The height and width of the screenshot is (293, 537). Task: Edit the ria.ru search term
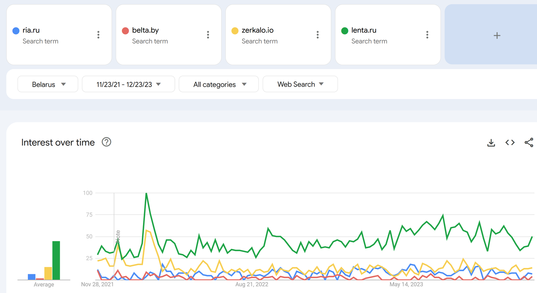click(x=31, y=30)
